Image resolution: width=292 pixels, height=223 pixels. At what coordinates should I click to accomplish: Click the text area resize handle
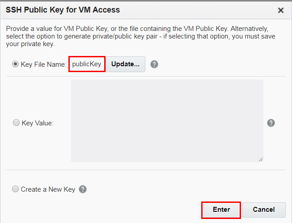click(260, 159)
